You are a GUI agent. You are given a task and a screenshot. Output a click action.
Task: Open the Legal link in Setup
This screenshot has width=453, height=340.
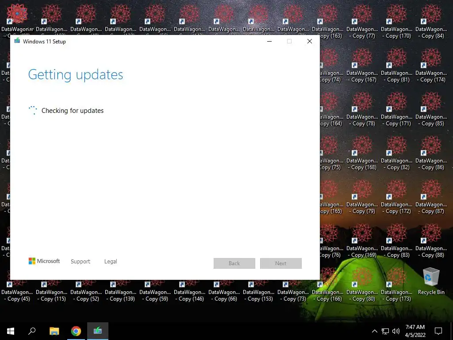pos(111,261)
